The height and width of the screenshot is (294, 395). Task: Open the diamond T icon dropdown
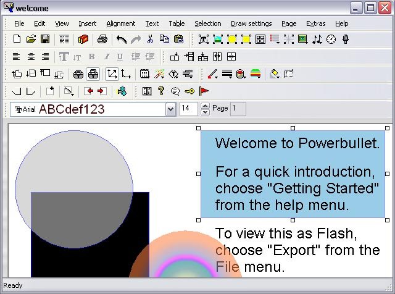[173, 74]
